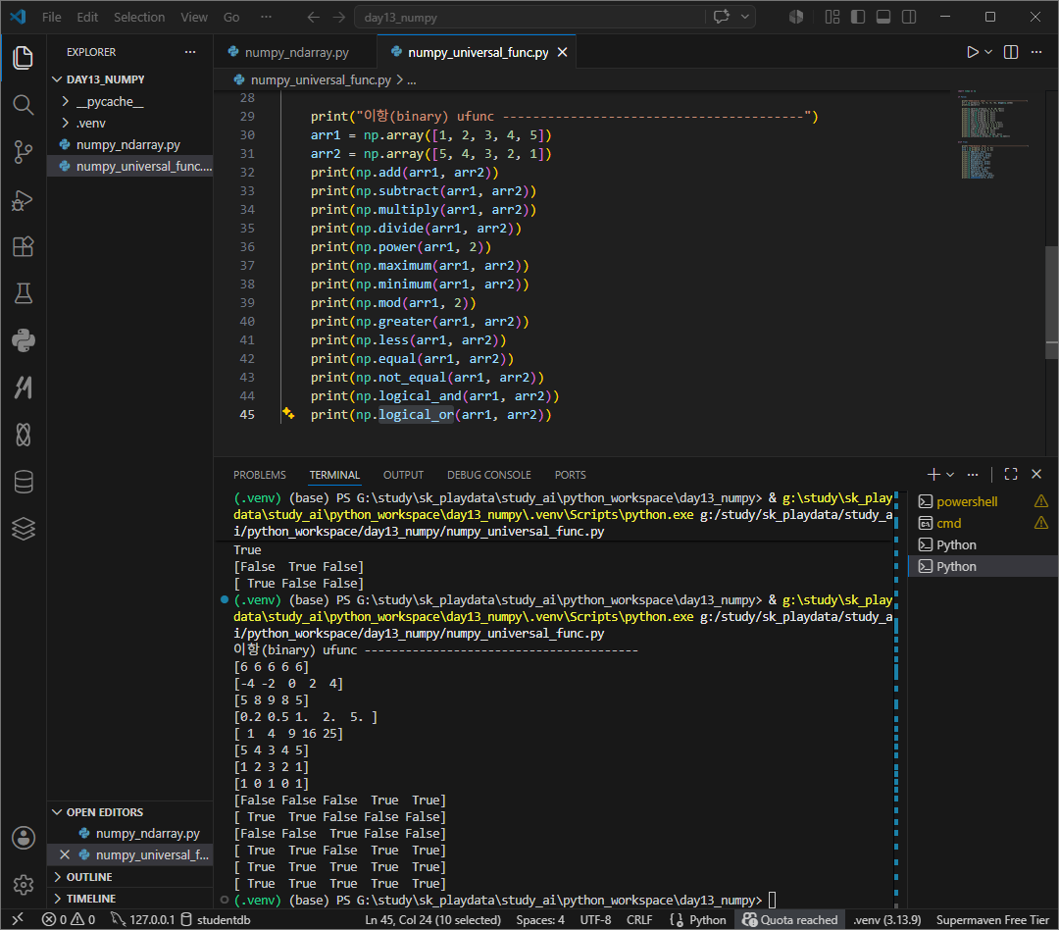
Task: Open the run button dropdown arrow
Action: [x=988, y=52]
